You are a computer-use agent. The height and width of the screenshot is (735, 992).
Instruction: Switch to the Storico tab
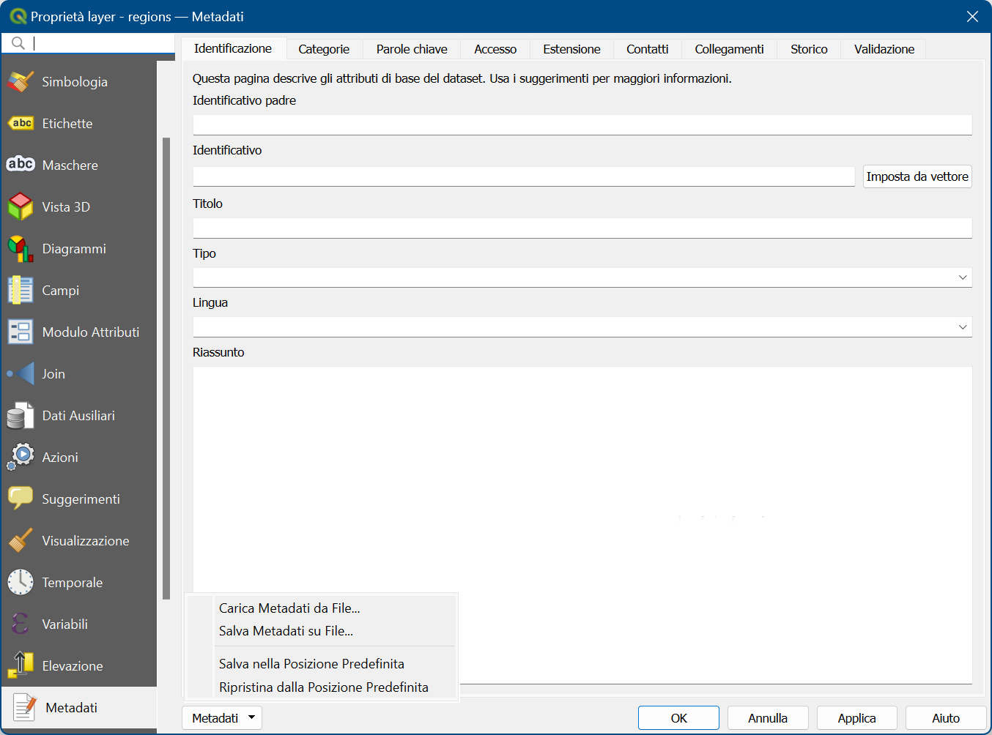tap(809, 49)
